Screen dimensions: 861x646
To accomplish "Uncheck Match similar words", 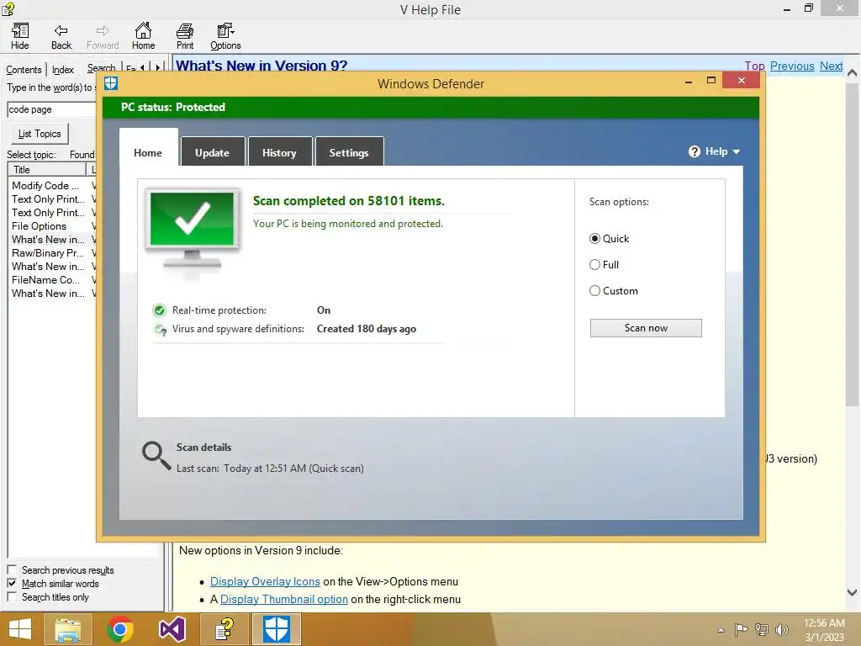I will click(x=12, y=584).
